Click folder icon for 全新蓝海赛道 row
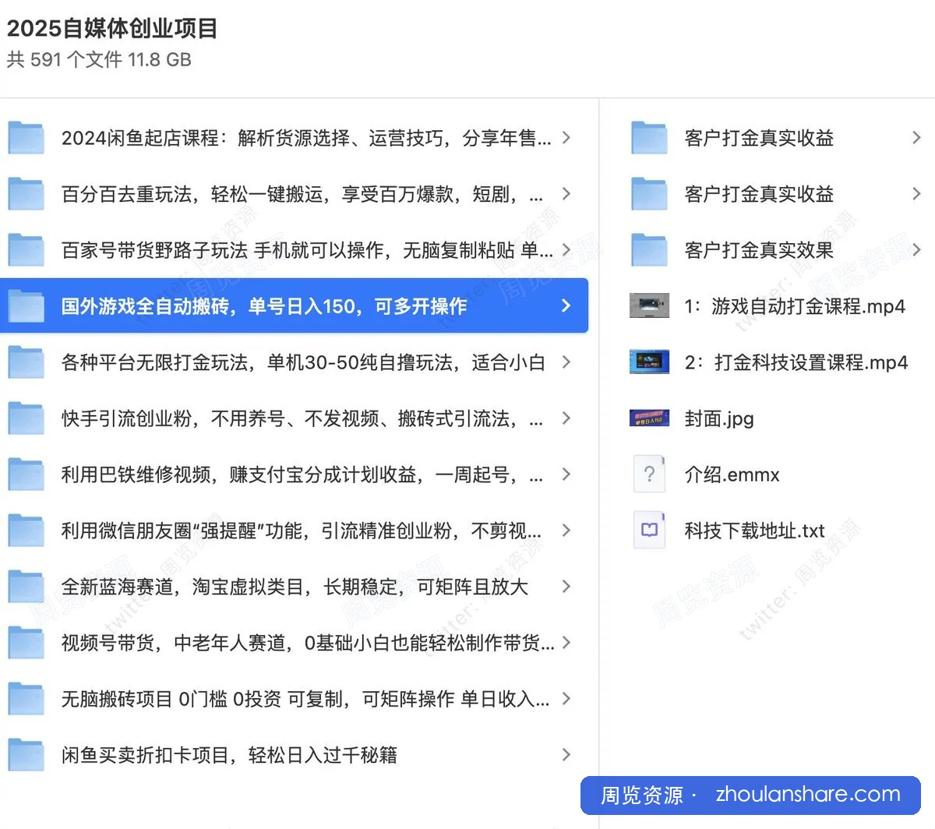Screen dimensions: 935x829 26,587
